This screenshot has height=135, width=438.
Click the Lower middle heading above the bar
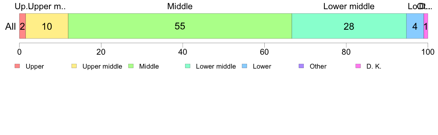[349, 6]
